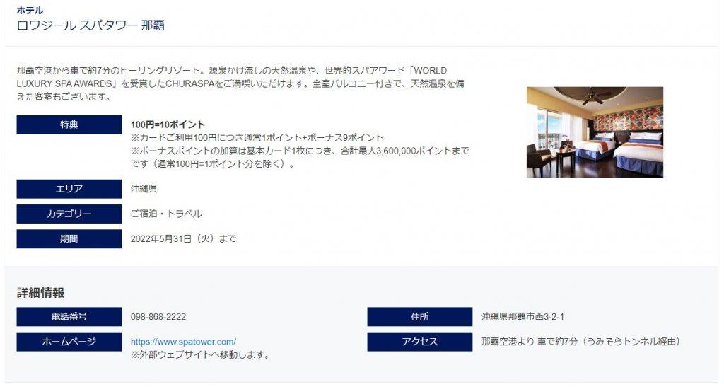Click phone number 098-868-2222
The height and width of the screenshot is (387, 724).
pos(158,317)
